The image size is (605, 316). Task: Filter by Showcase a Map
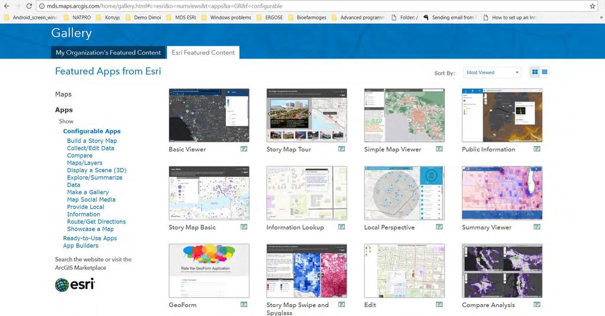pos(90,229)
